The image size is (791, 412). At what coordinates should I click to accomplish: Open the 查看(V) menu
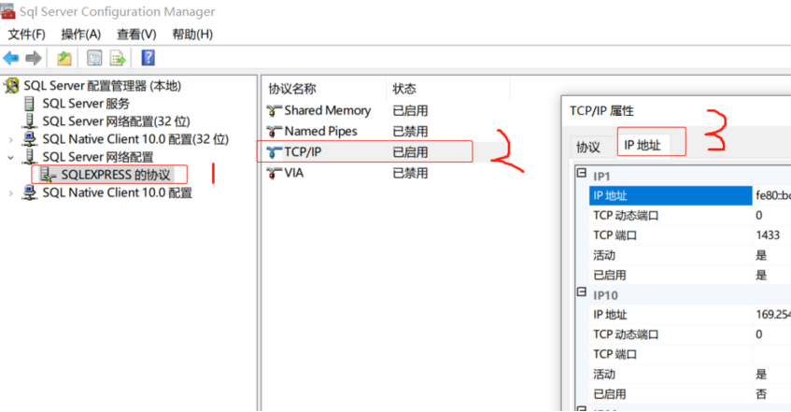pos(136,35)
